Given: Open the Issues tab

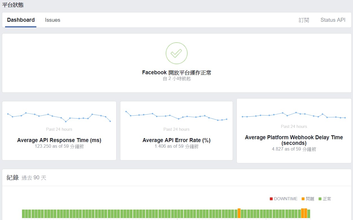Looking at the screenshot, I should 52,20.
